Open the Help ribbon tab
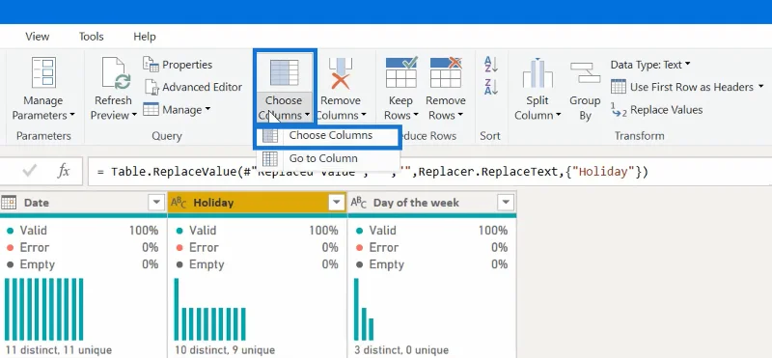The image size is (772, 358). coord(144,37)
